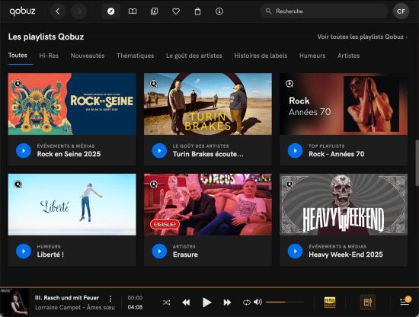419x317 pixels.
Task: Open Rock en Seine 2025 title
Action: pyautogui.click(x=69, y=154)
